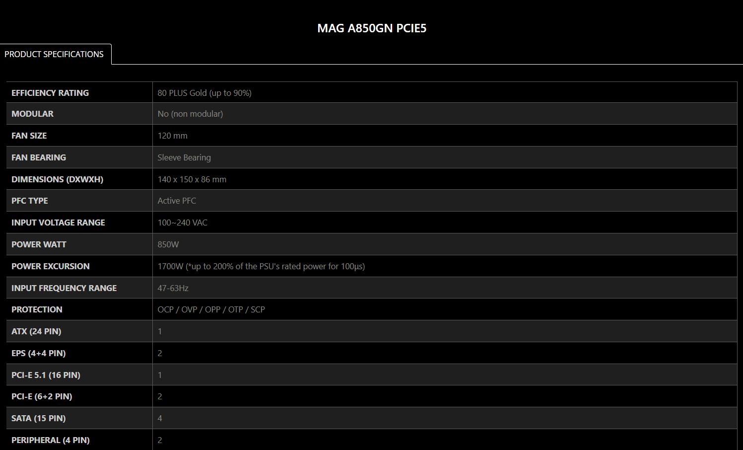Image resolution: width=743 pixels, height=450 pixels.
Task: Select the SATA (15 PIN) label
Action: coord(38,418)
